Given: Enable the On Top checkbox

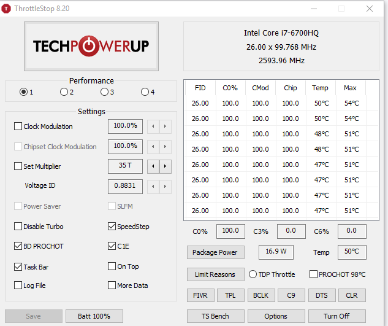Looking at the screenshot, I should [112, 266].
